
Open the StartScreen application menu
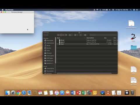coord(9,10)
